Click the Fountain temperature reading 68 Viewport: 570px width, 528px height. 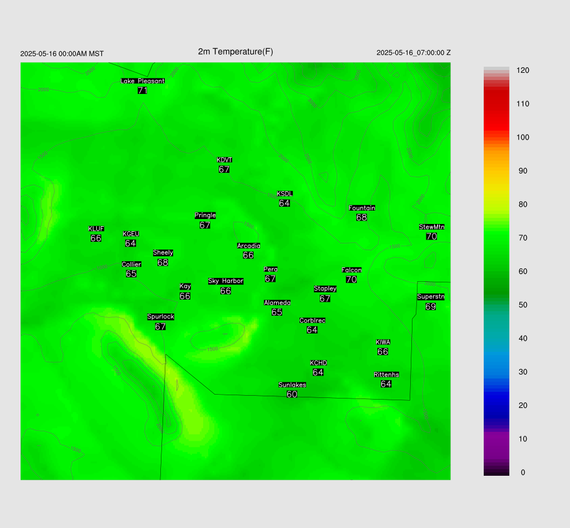point(361,217)
